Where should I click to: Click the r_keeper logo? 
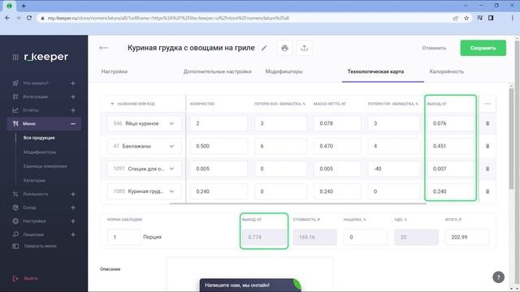[x=45, y=57]
